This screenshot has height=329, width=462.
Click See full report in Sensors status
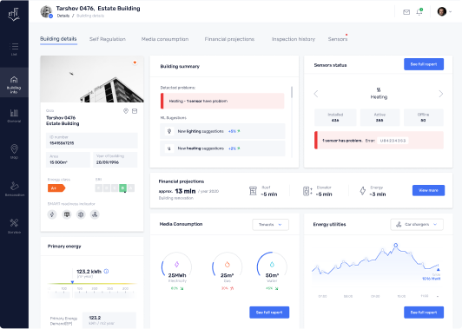[x=424, y=64]
